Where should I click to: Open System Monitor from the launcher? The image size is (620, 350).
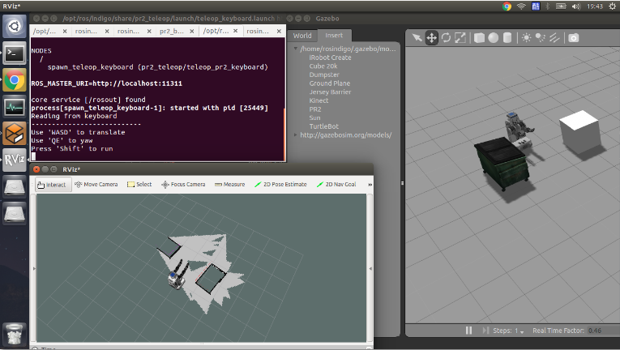click(15, 107)
